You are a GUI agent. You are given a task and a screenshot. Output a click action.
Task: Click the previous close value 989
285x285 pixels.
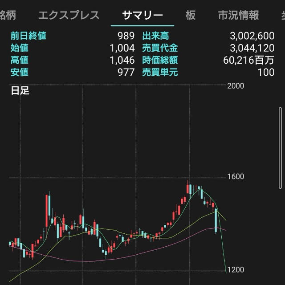pyautogui.click(x=126, y=36)
